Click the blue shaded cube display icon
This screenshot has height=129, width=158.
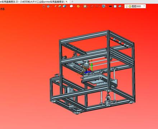64,6
